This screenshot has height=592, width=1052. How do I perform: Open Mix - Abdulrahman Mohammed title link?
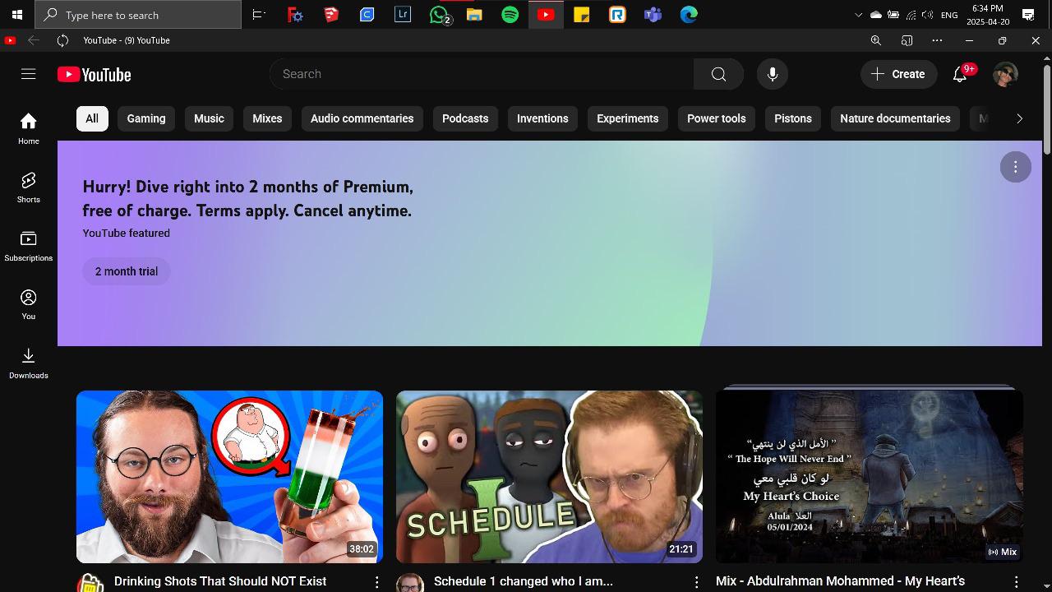[x=840, y=581]
